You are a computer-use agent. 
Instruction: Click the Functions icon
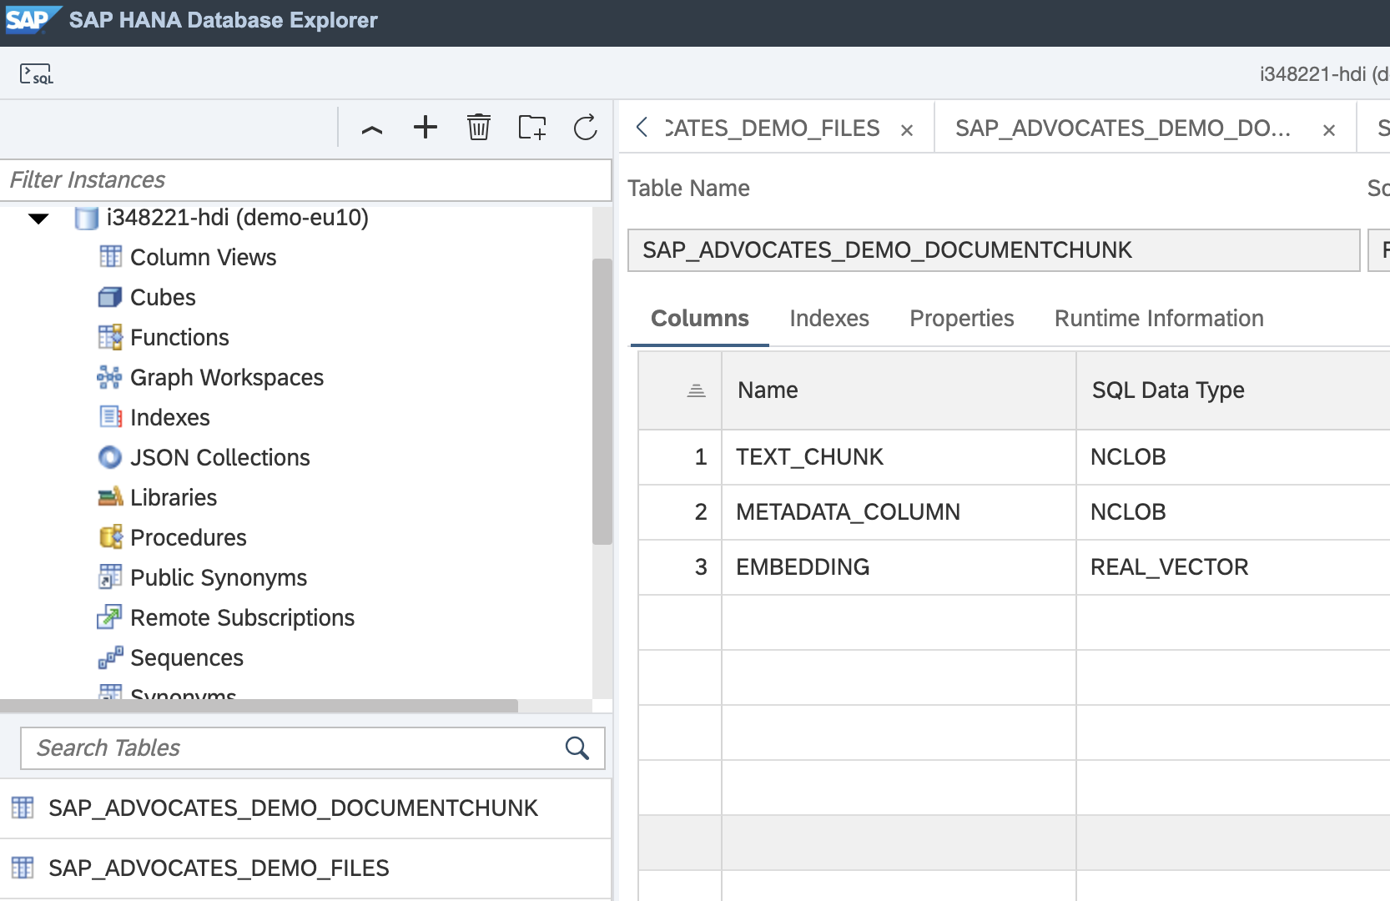110,337
